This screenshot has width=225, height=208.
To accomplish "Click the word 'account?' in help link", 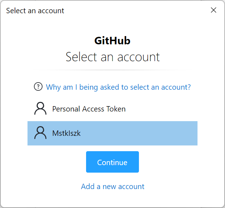I will tap(176, 87).
